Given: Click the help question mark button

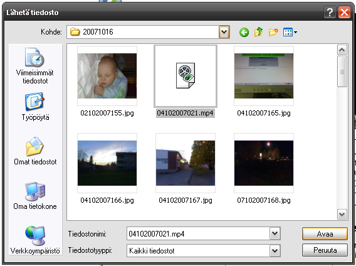Looking at the screenshot, I should 330,12.
